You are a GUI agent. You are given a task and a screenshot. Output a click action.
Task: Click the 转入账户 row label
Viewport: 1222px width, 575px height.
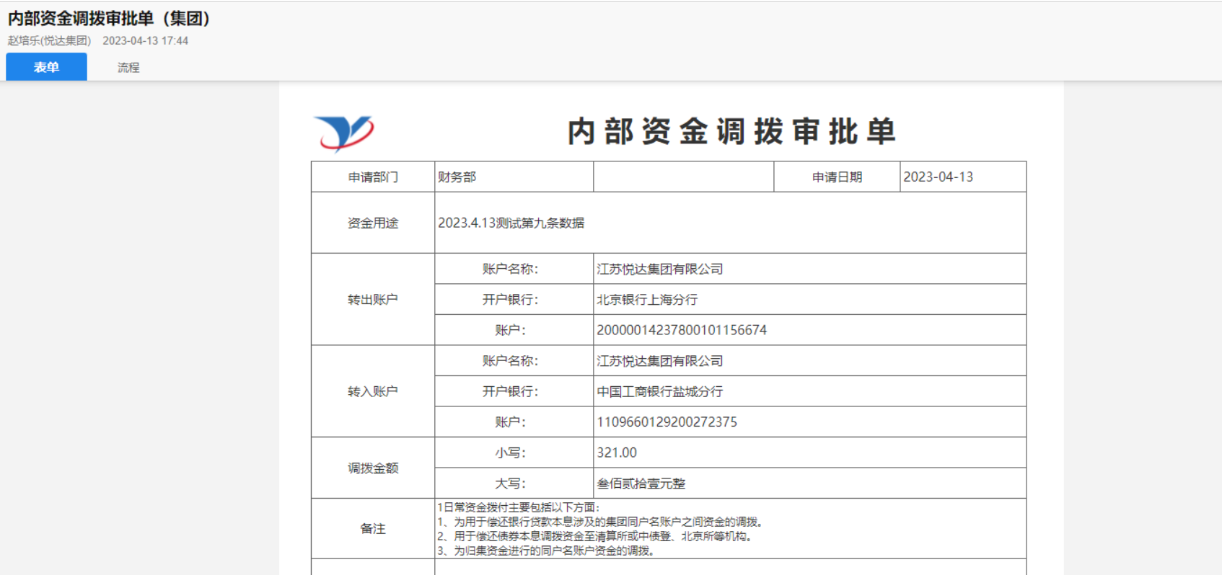[372, 392]
